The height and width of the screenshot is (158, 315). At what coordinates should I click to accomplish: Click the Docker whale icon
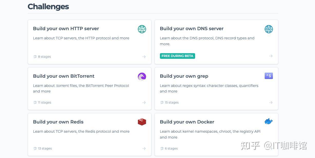point(269,121)
